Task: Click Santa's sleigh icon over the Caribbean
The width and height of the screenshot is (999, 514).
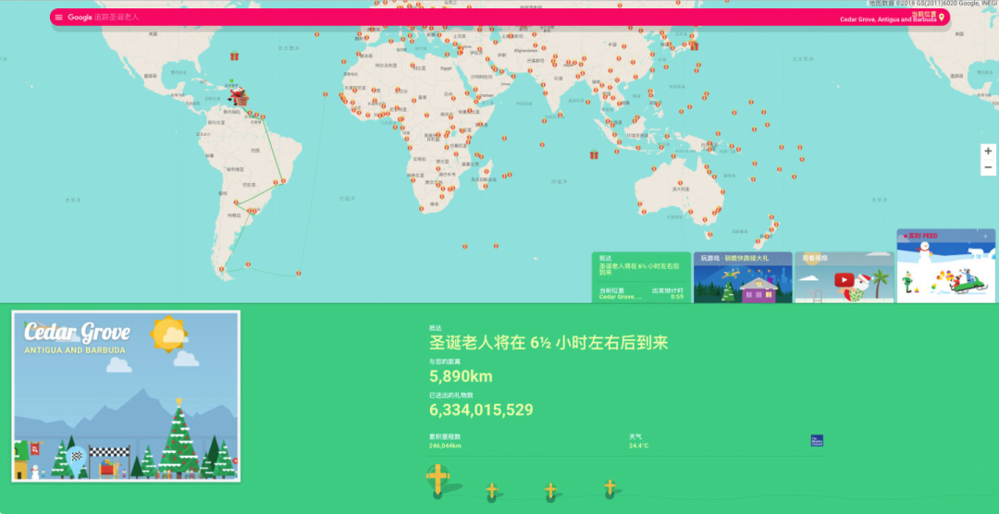Action: pos(239,97)
